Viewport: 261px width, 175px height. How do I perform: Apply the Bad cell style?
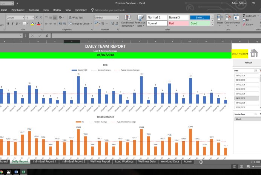click(178, 23)
